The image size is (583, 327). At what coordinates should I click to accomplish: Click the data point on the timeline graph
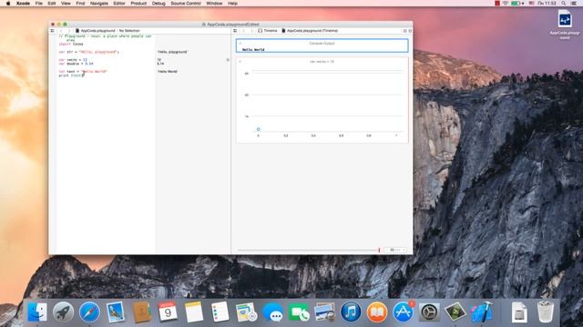259,129
